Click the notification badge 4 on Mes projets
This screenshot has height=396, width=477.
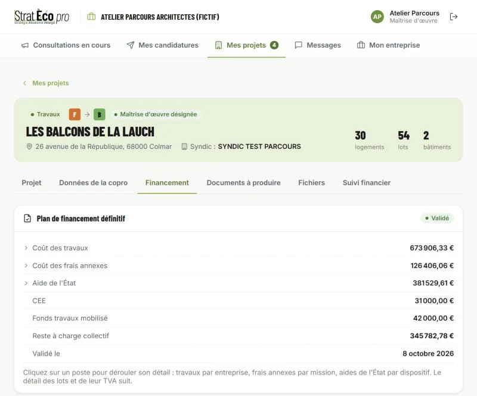point(274,45)
